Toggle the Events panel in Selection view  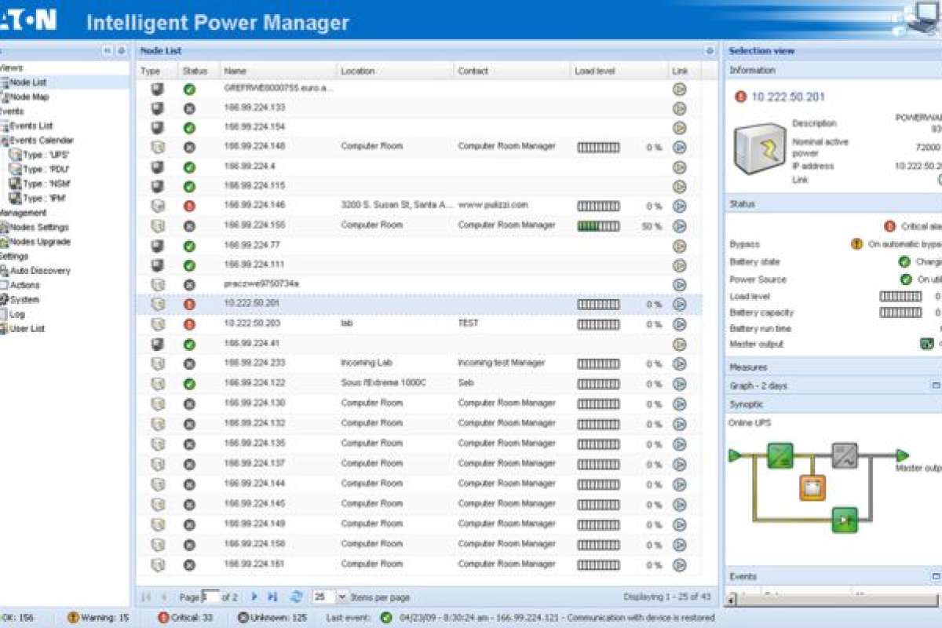[x=935, y=576]
